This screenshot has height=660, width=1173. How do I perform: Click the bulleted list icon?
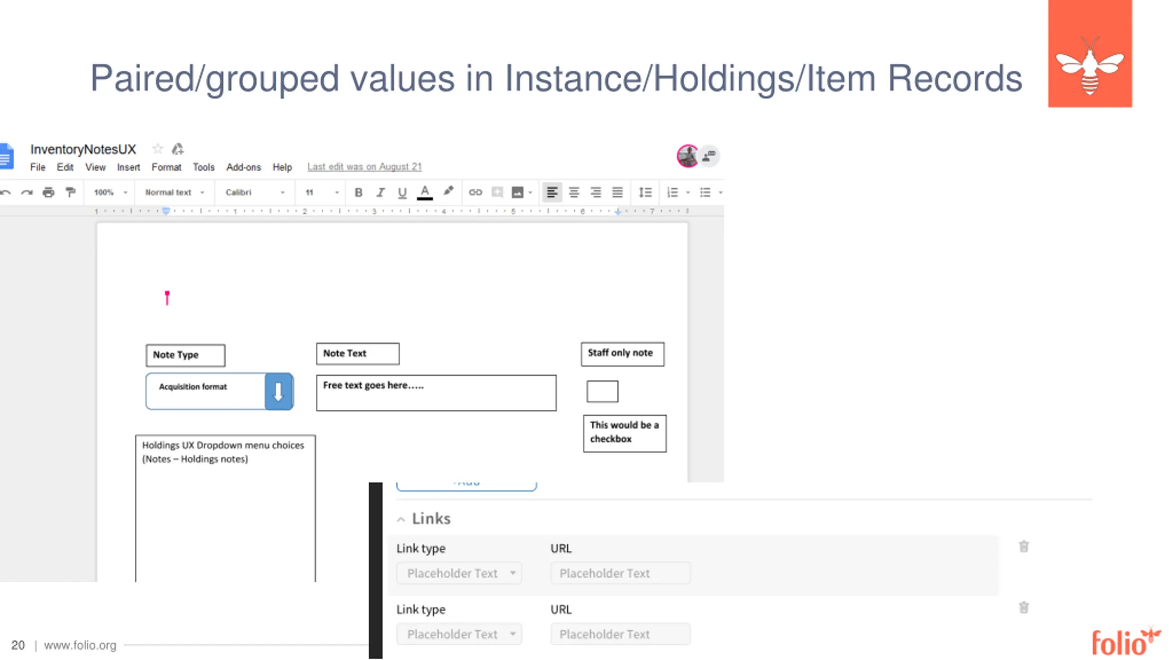coord(705,192)
